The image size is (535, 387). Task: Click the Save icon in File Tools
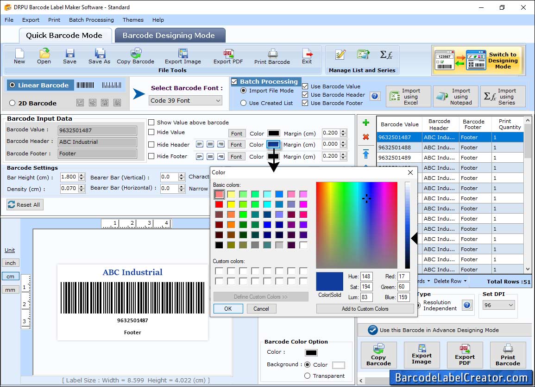click(69, 56)
